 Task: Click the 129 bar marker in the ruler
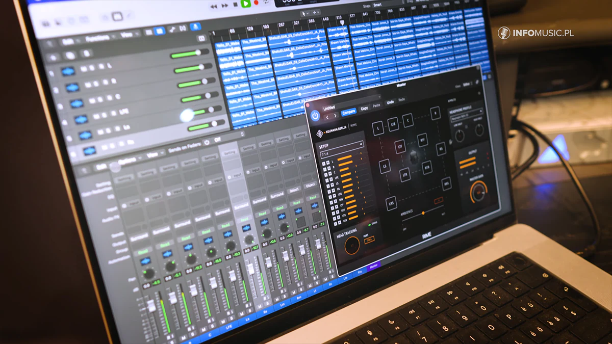point(250,29)
